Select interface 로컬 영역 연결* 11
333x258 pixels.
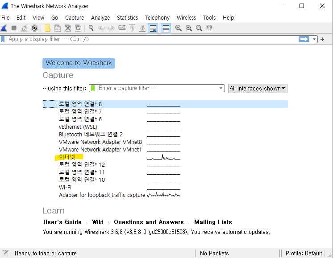tap(165, 172)
